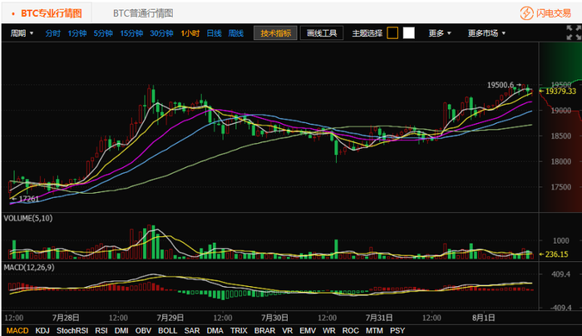The height and width of the screenshot is (336, 582).
Task: Select 1分钟 interval
Action: tap(76, 33)
